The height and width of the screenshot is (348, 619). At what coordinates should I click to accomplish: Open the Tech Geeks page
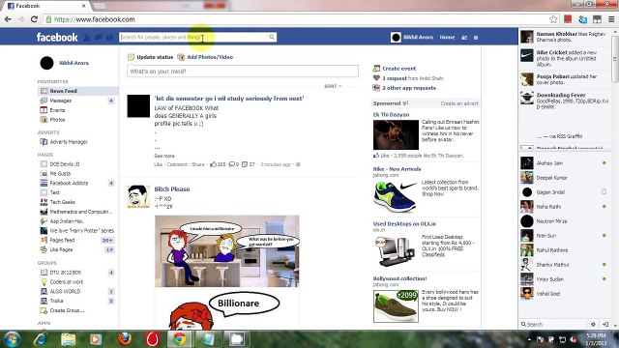point(62,202)
